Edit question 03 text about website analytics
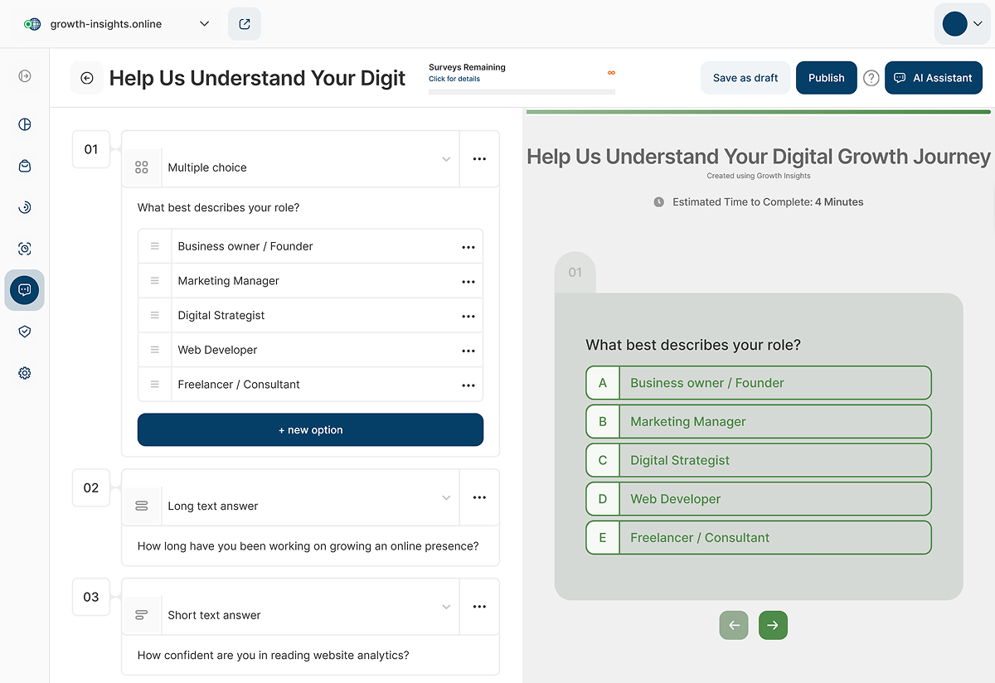Viewport: 995px width, 683px height. coord(274,655)
